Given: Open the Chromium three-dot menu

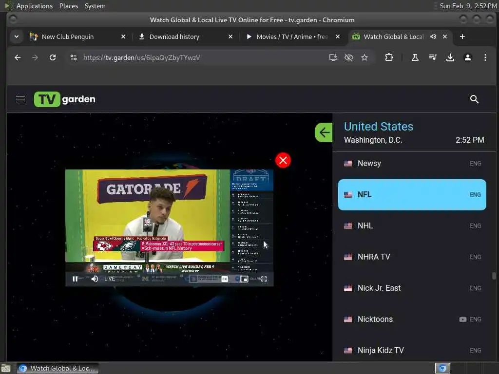Looking at the screenshot, I should point(485,57).
